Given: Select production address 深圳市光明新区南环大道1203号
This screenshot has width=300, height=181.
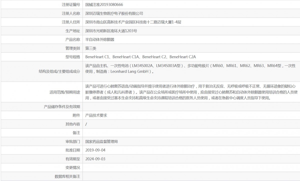Looking at the screenshot, I should [x=111, y=31].
